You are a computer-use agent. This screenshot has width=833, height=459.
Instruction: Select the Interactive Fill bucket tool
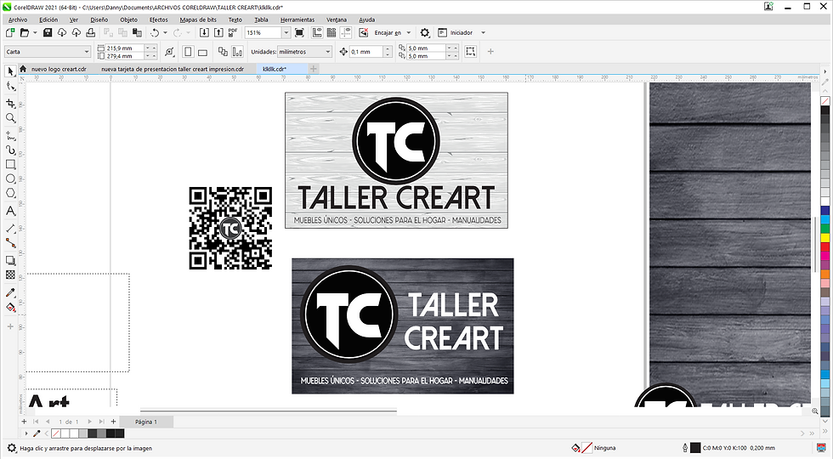click(x=10, y=307)
